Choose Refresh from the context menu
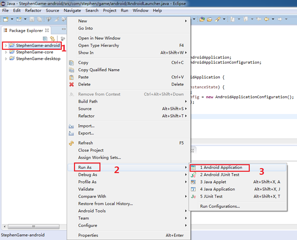 pos(129,143)
